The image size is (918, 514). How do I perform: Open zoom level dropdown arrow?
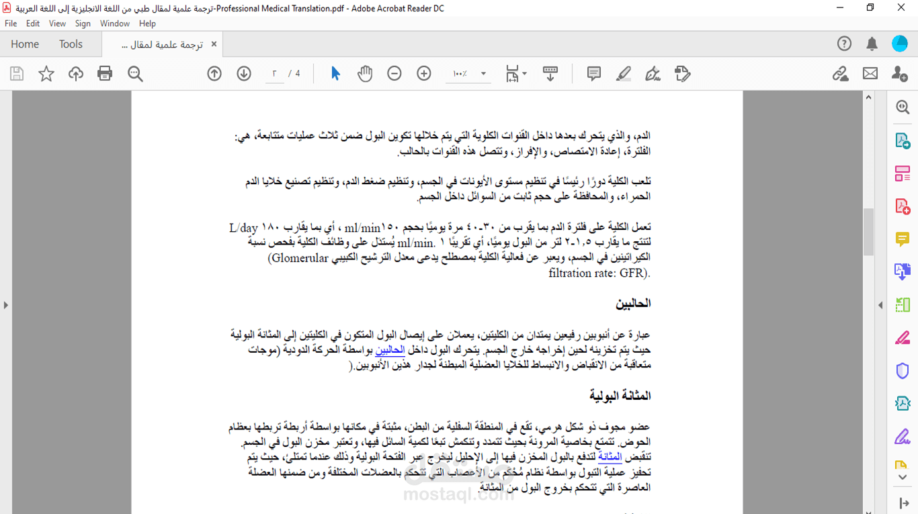coord(483,74)
